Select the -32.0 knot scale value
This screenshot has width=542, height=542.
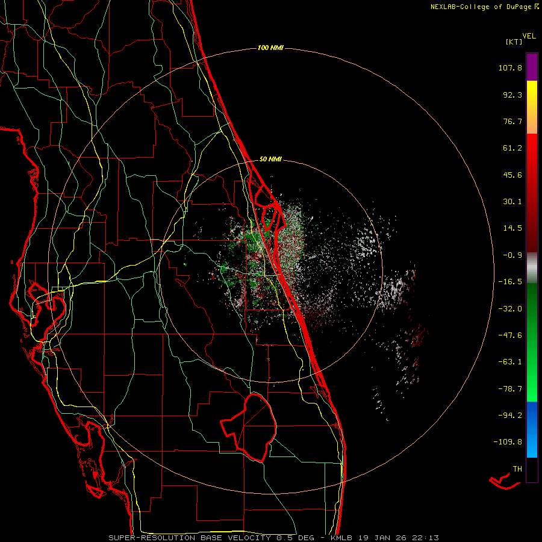tap(510, 309)
